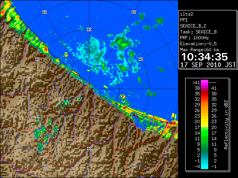
Task: Pick the red 35–38 dBZ legend swatch
Action: pyautogui.click(x=205, y=93)
